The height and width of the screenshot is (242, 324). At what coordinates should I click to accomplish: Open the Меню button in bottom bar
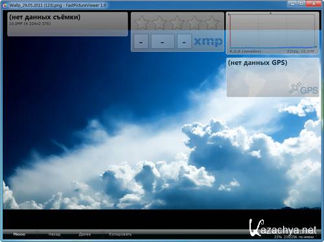[19, 234]
